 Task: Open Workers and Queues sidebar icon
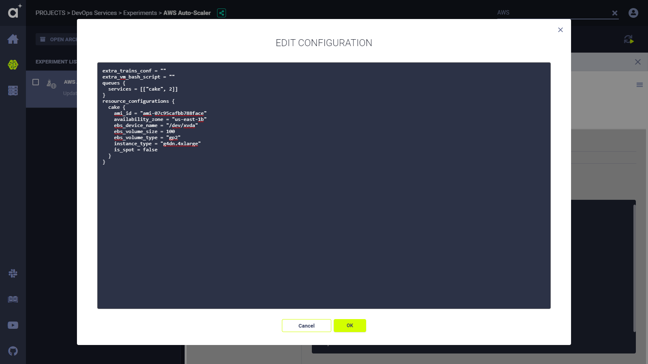coord(13,91)
